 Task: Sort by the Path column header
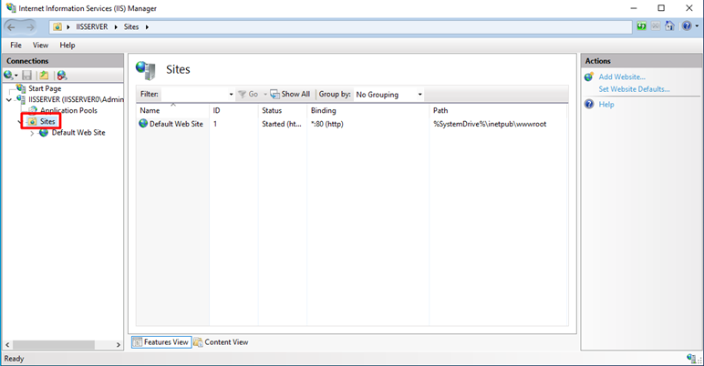point(499,110)
